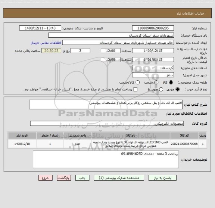
Task: Select the خدمت radio button
Action: click(x=156, y=83)
